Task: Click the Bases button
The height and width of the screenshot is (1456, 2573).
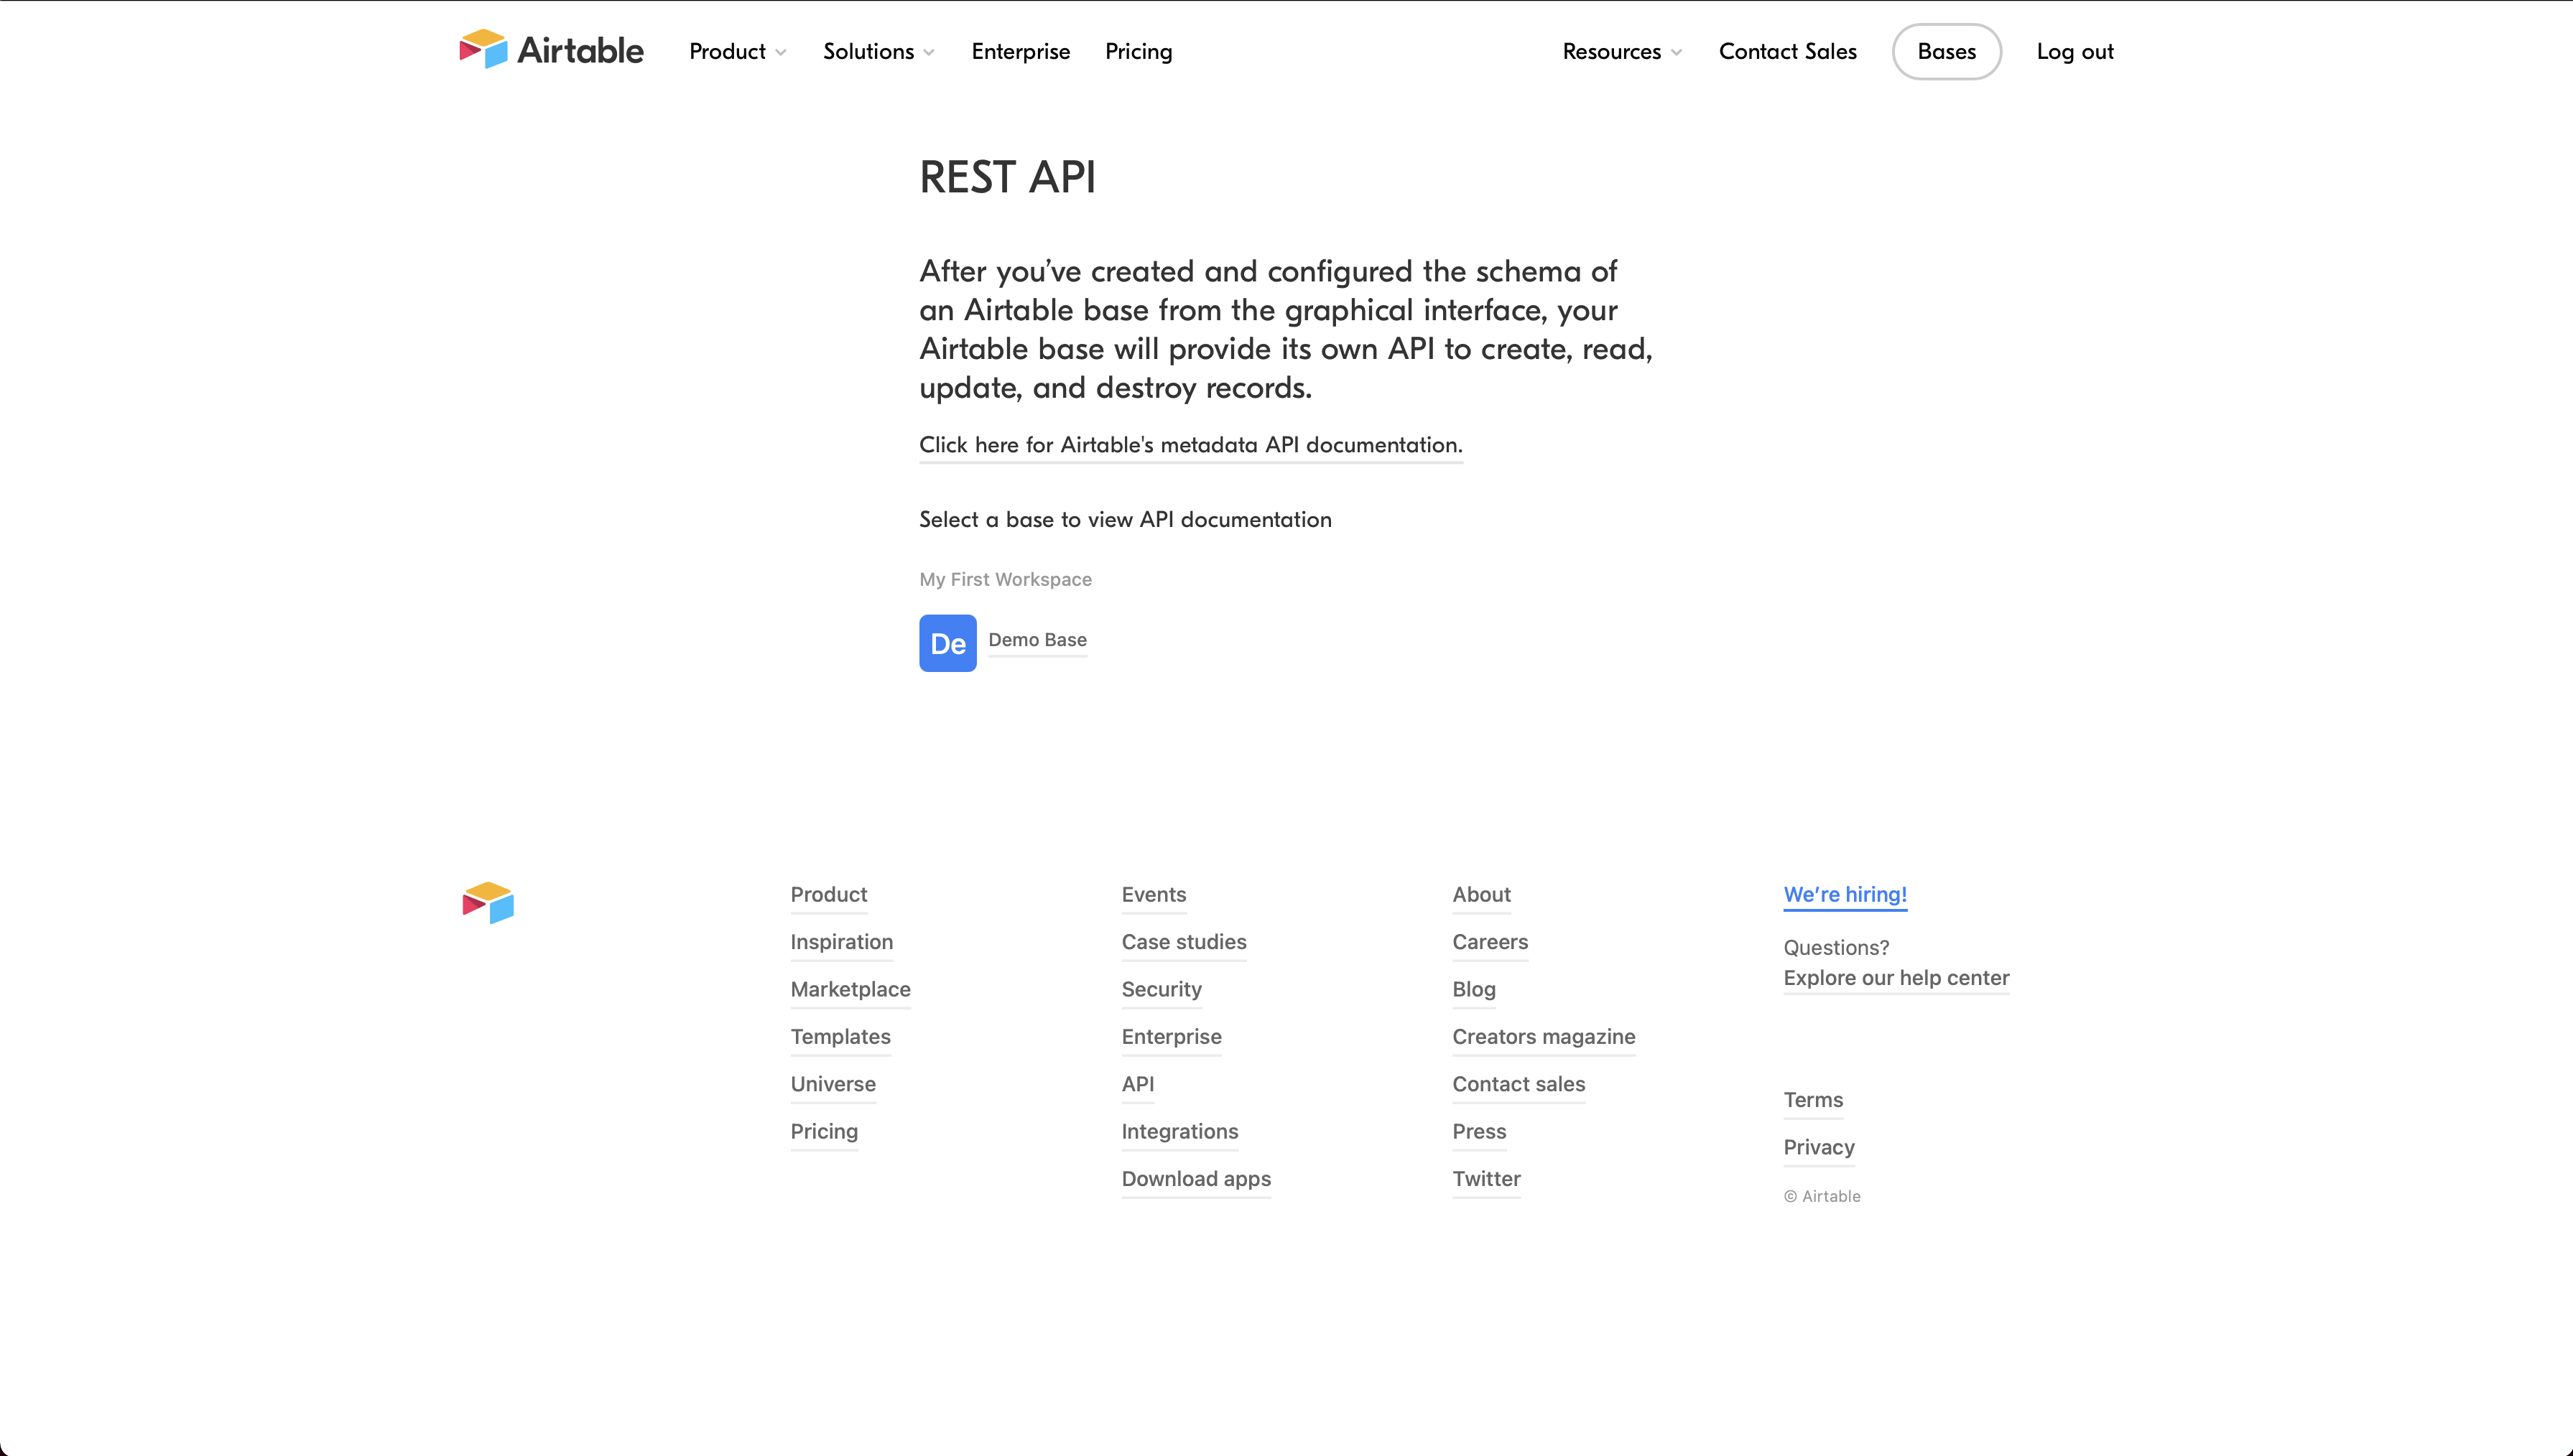Action: click(x=1947, y=51)
